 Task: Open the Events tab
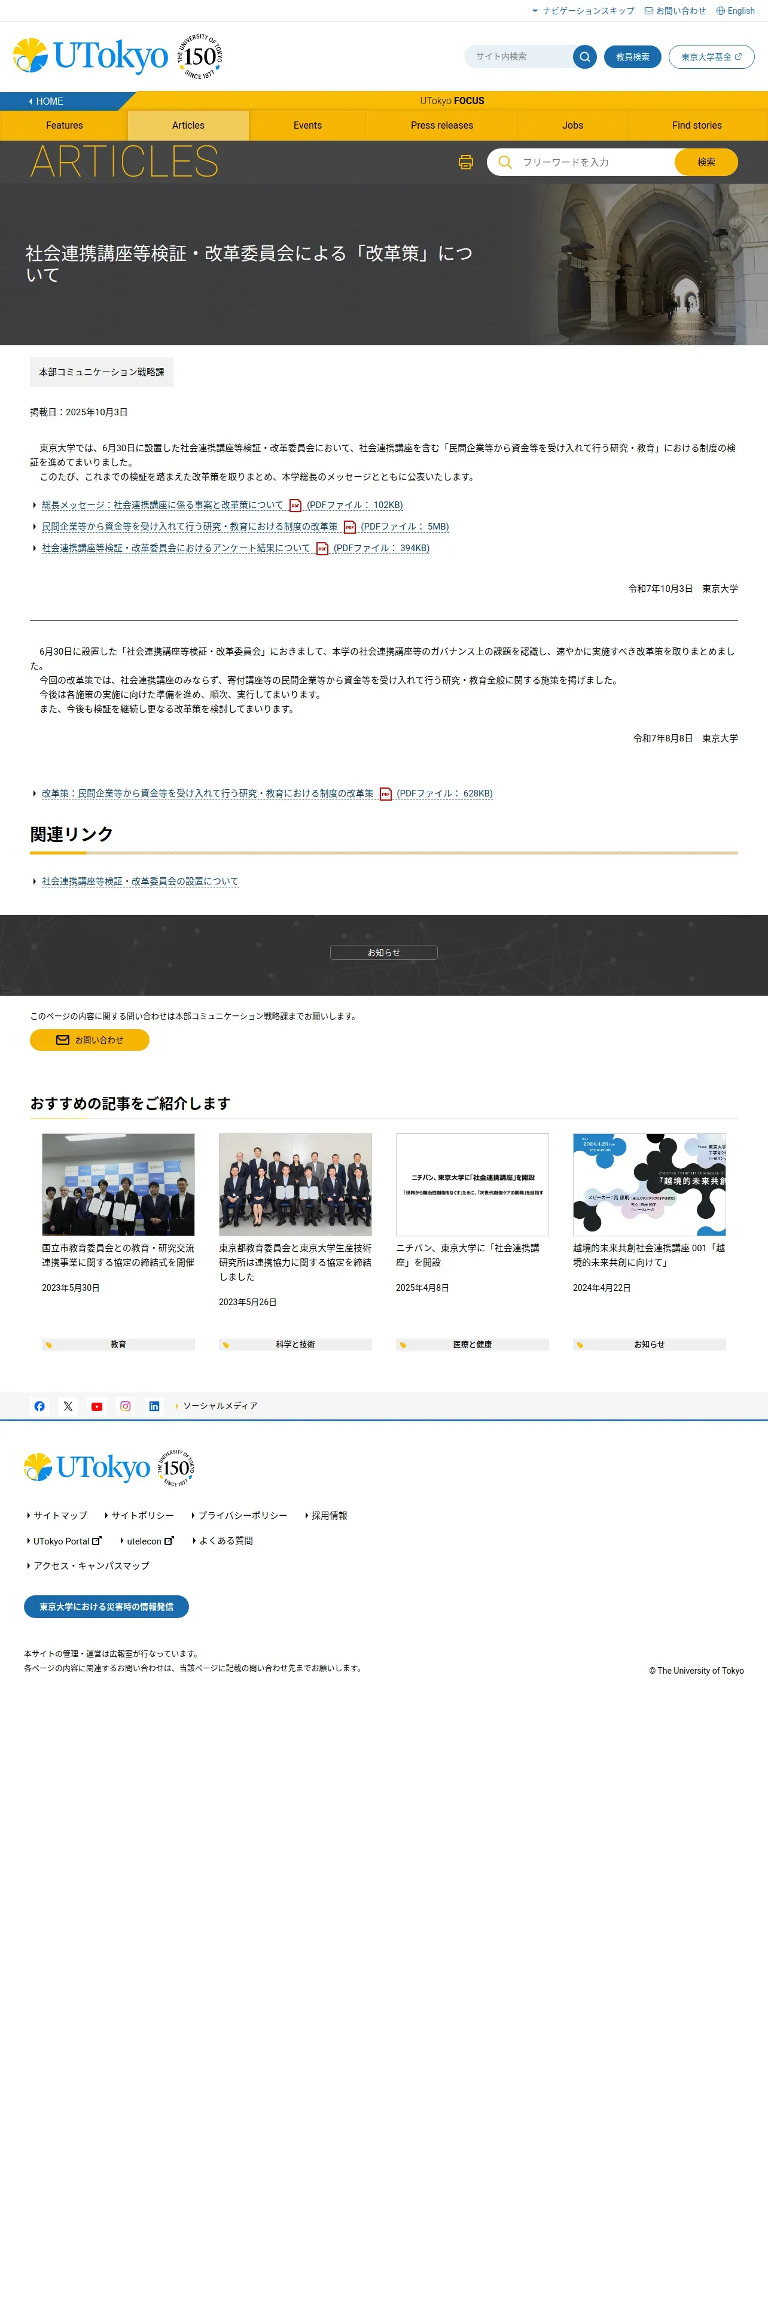[307, 125]
